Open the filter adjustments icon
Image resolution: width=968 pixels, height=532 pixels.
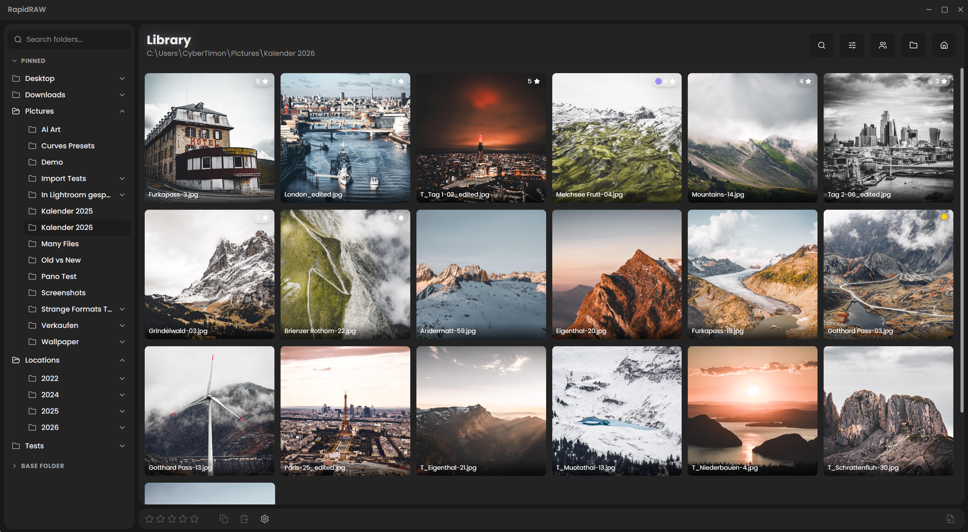(852, 45)
